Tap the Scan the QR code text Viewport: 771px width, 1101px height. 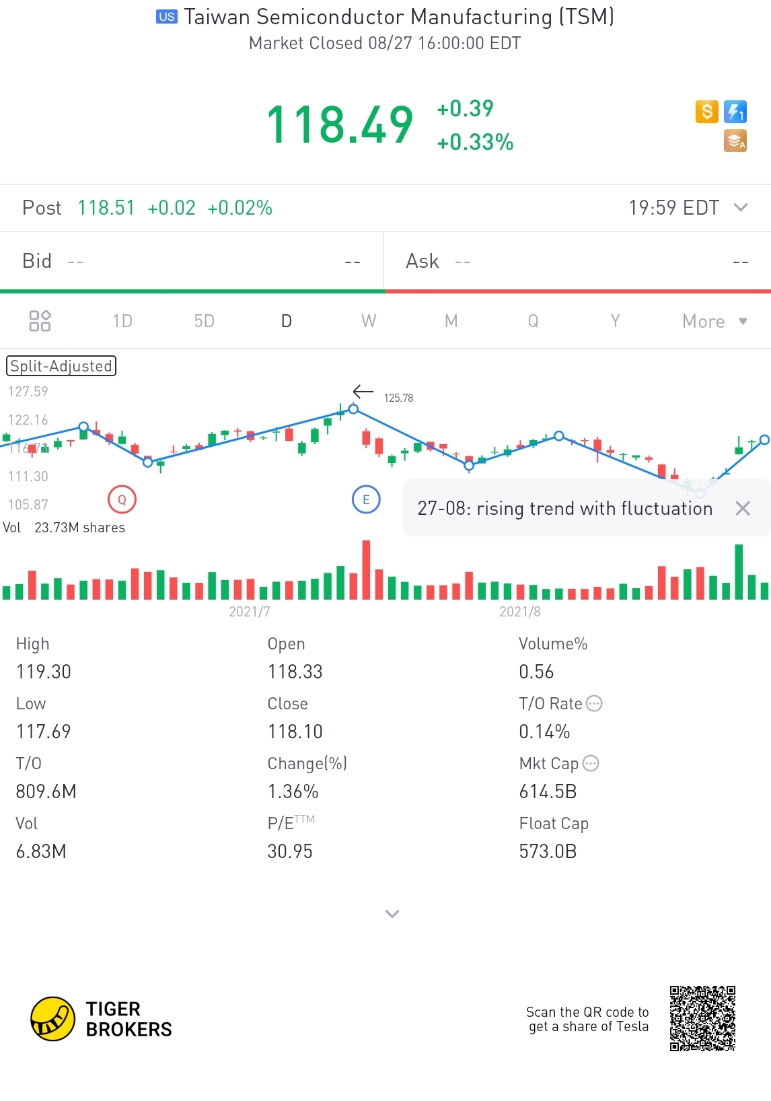coord(588,1019)
